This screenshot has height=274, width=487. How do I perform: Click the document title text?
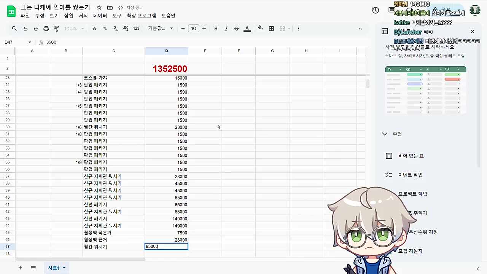(56, 8)
